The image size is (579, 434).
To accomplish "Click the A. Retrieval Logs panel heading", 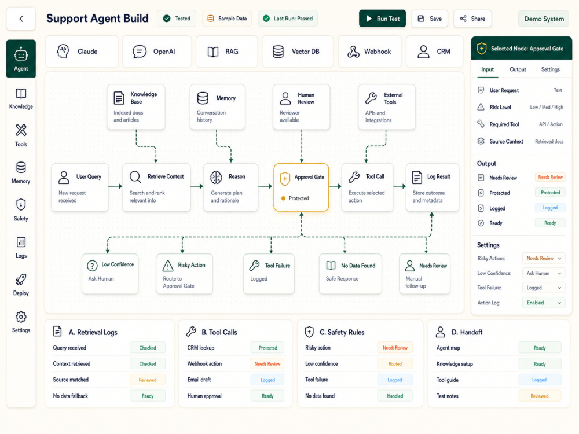I will pos(93,332).
